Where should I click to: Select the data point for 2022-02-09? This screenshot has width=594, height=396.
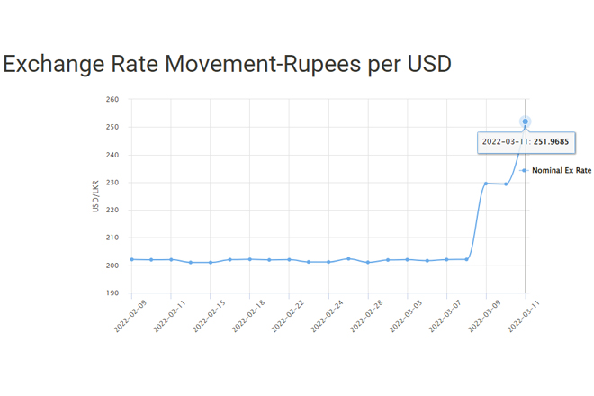[132, 259]
